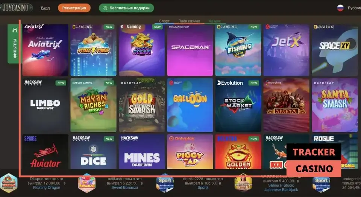Click the gift icon on Бесплатные подарки
Screen dimensions: 361x197
click(x=105, y=8)
